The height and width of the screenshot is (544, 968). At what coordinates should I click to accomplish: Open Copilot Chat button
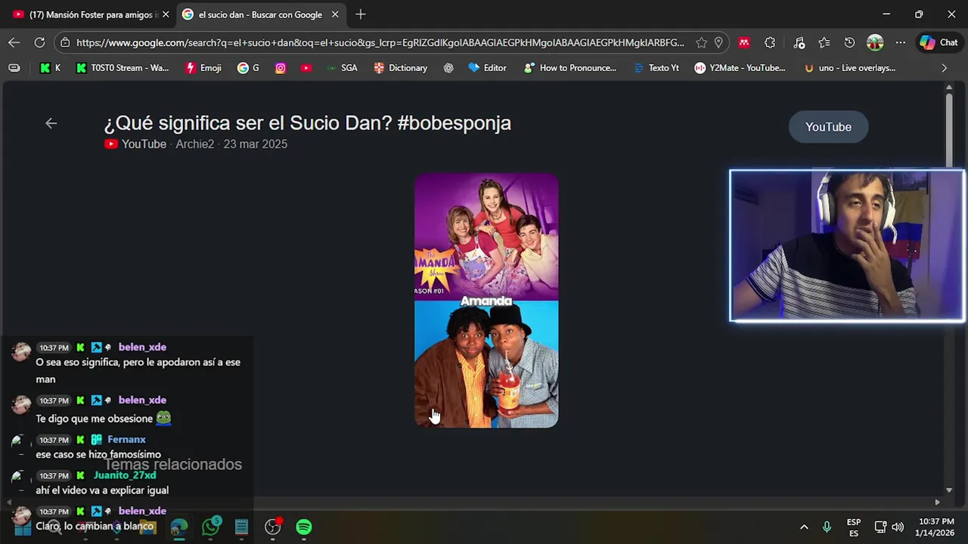[x=939, y=43]
